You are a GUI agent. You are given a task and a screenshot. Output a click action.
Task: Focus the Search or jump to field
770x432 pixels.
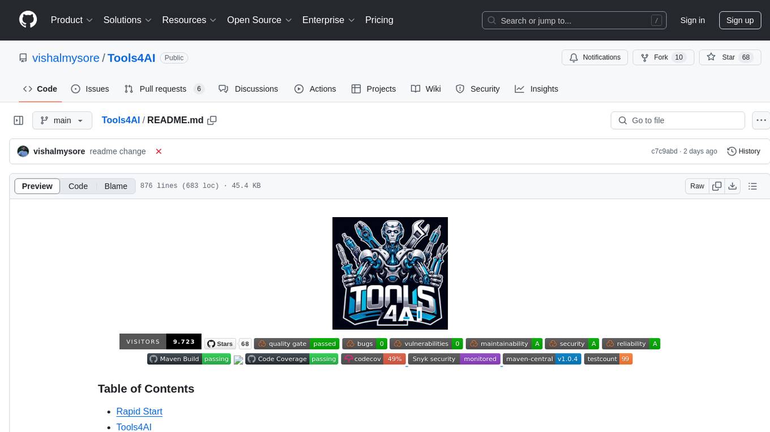[574, 20]
